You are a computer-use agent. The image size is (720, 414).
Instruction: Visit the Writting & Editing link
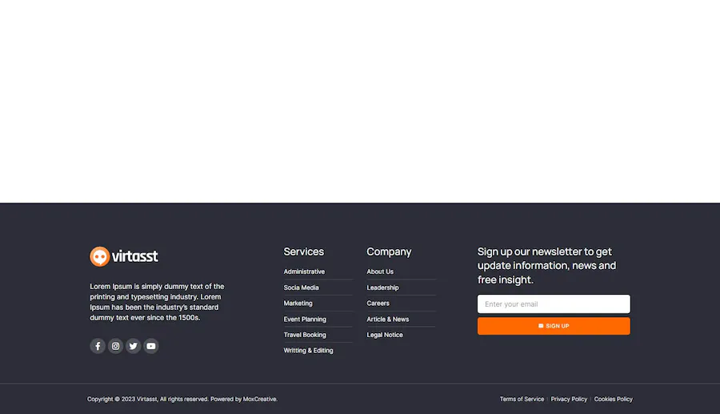(x=308, y=350)
